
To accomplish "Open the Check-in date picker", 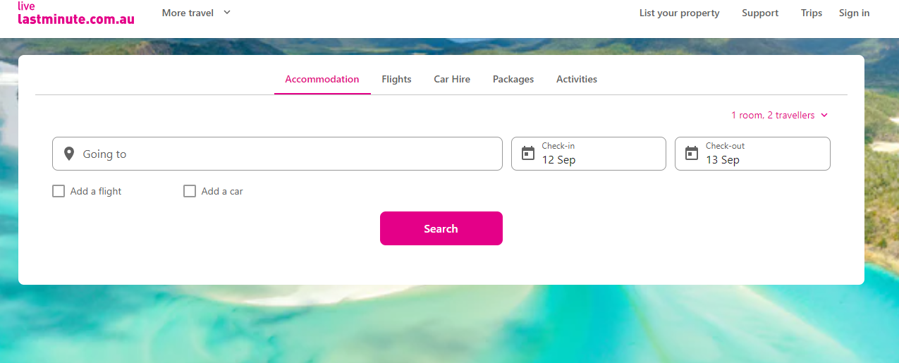I will coord(589,154).
